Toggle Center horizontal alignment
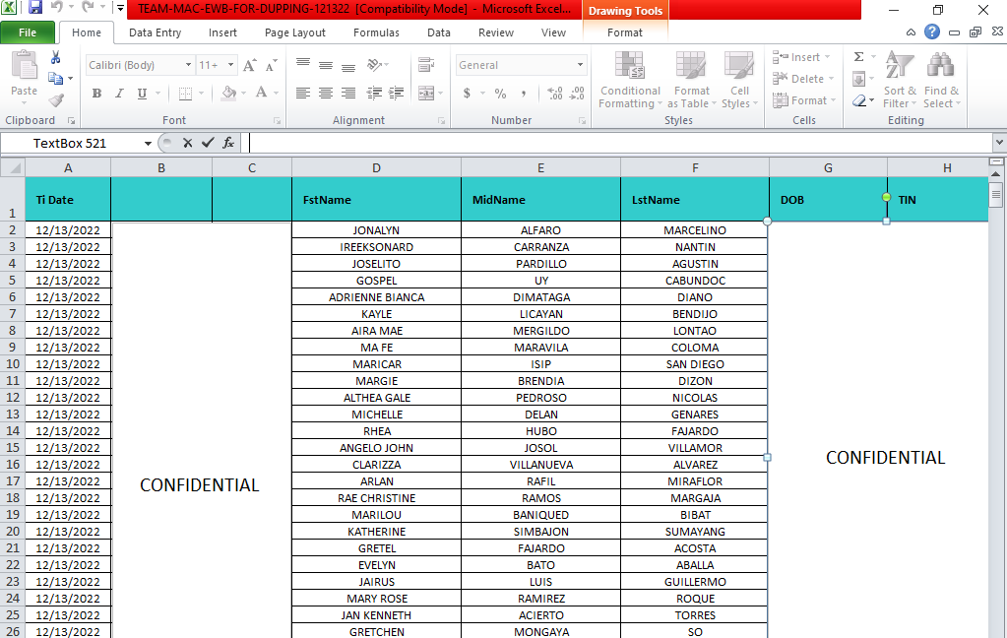1007x638 pixels. coord(326,94)
